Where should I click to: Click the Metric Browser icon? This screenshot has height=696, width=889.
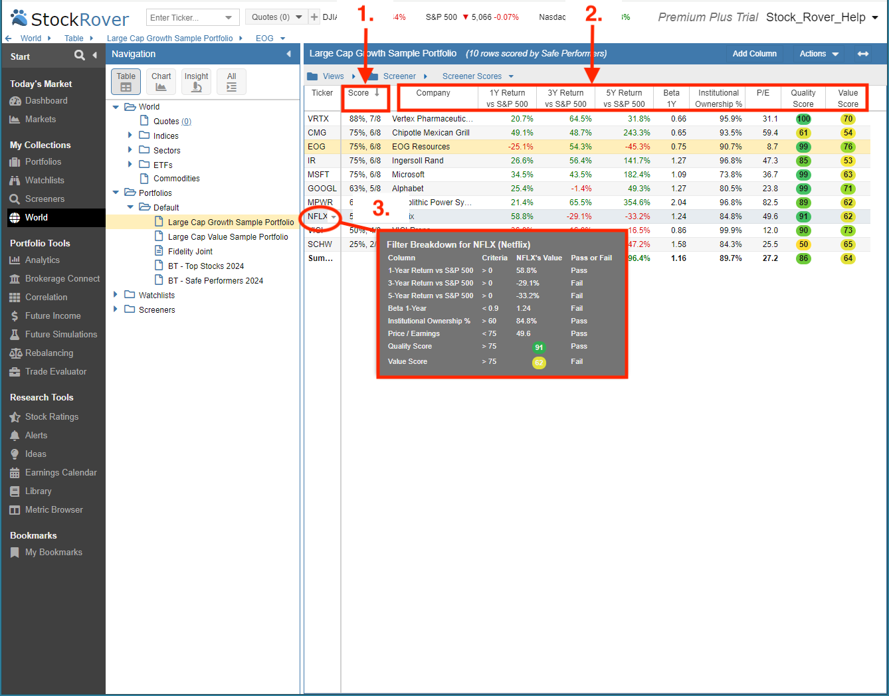click(x=15, y=510)
